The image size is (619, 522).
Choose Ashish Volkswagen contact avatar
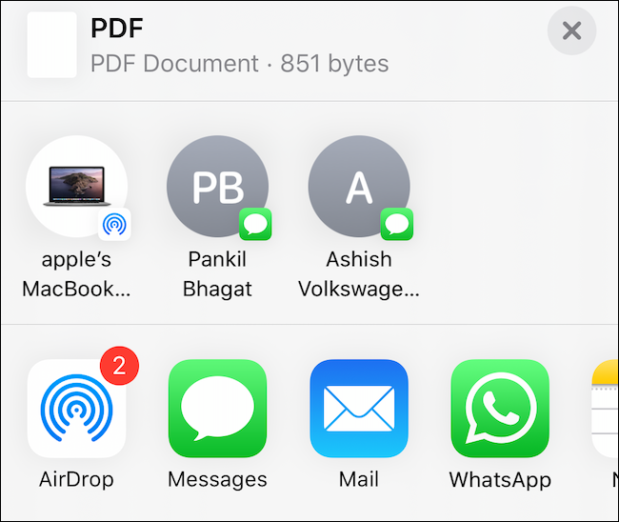[359, 187]
